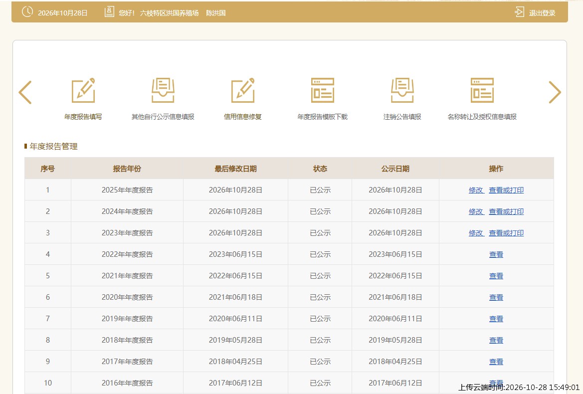Open the 注销公告填报 icon
Viewport: 583px width, 394px height.
point(402,90)
